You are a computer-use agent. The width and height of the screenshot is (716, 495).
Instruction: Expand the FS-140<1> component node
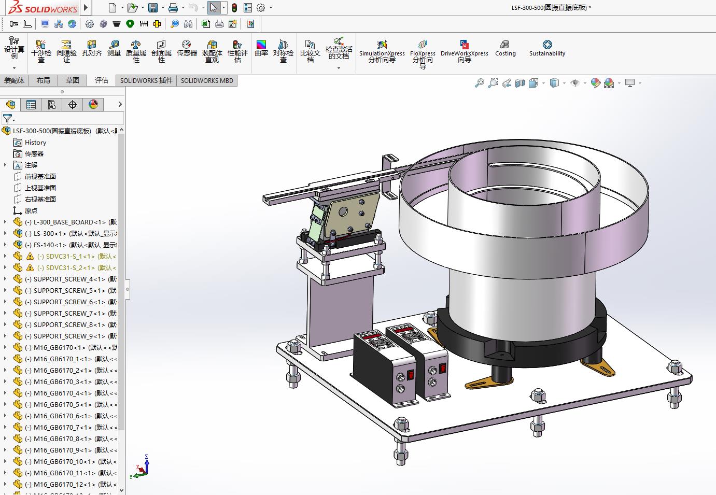[x=5, y=245]
